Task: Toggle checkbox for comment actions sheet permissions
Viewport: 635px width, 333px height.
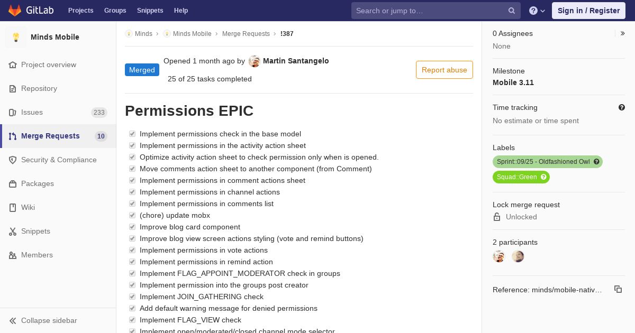Action: tap(132, 180)
